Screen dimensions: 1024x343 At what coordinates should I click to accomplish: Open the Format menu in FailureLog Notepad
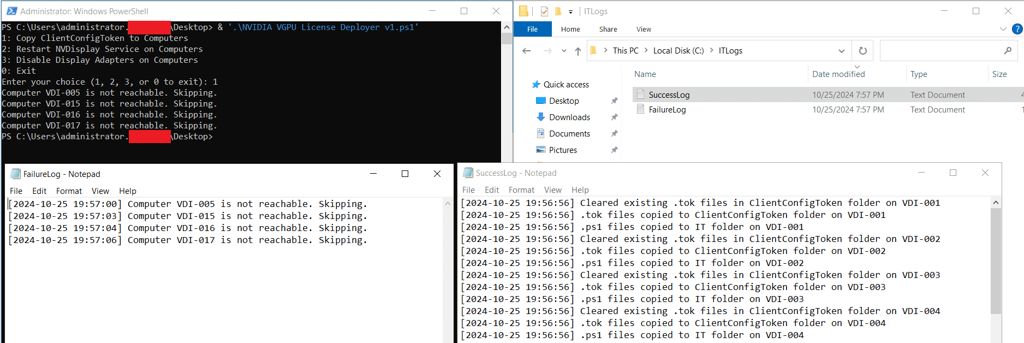click(x=69, y=191)
